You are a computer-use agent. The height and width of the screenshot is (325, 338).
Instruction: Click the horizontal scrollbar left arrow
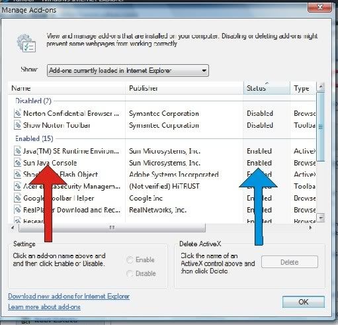13,228
